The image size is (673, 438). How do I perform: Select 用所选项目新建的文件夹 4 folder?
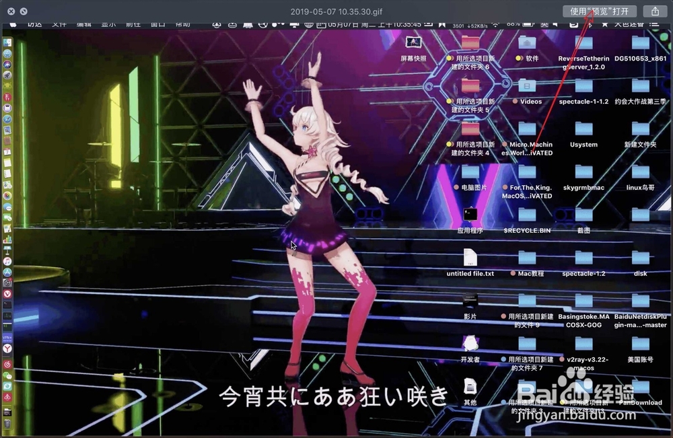tap(470, 139)
